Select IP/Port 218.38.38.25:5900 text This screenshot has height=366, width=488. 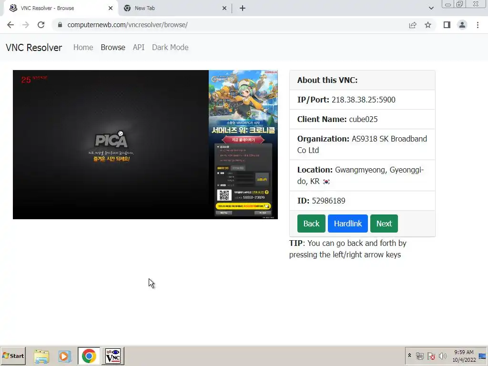click(x=346, y=100)
